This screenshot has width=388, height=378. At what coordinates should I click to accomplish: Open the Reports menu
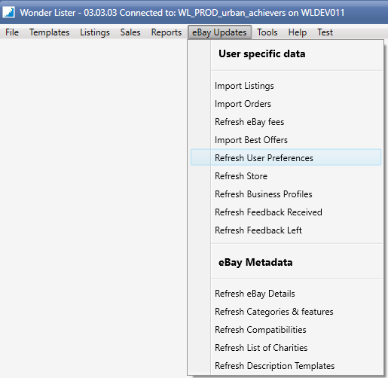(167, 32)
